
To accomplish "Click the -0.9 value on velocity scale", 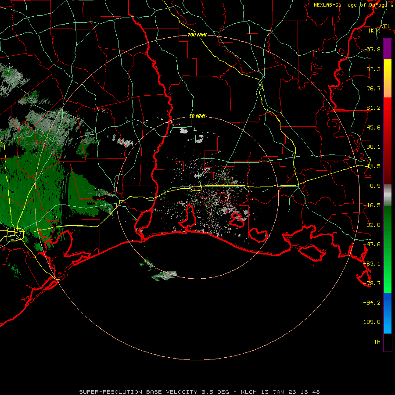I will coord(373,186).
